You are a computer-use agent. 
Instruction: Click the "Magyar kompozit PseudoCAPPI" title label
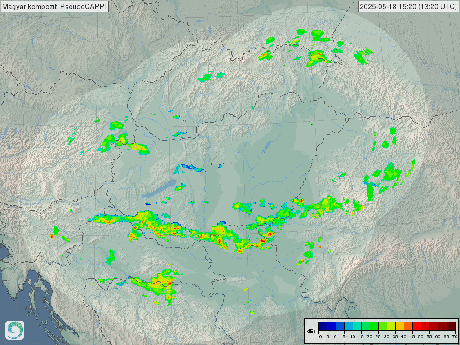click(54, 6)
